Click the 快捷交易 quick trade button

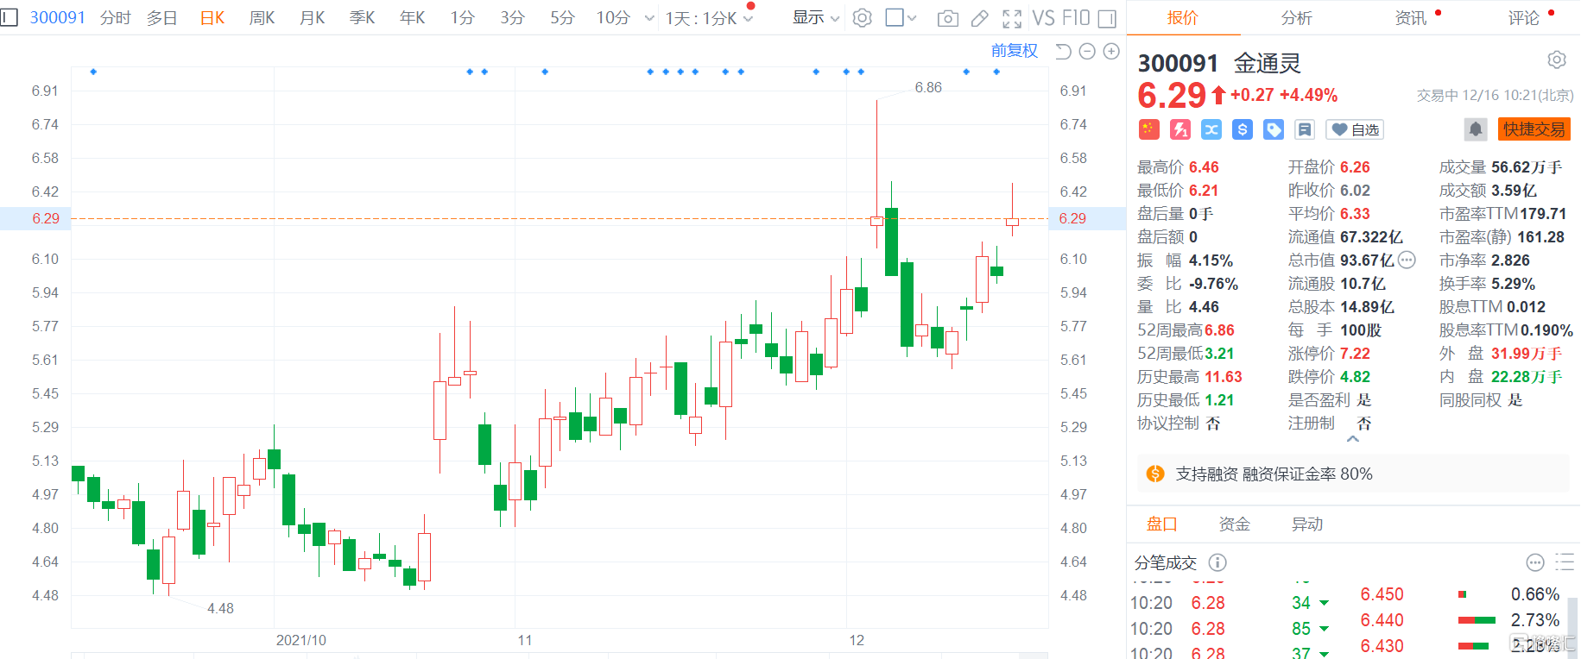click(1534, 129)
